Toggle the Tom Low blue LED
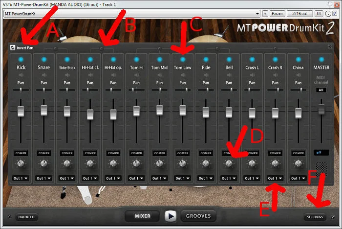 (x=183, y=59)
